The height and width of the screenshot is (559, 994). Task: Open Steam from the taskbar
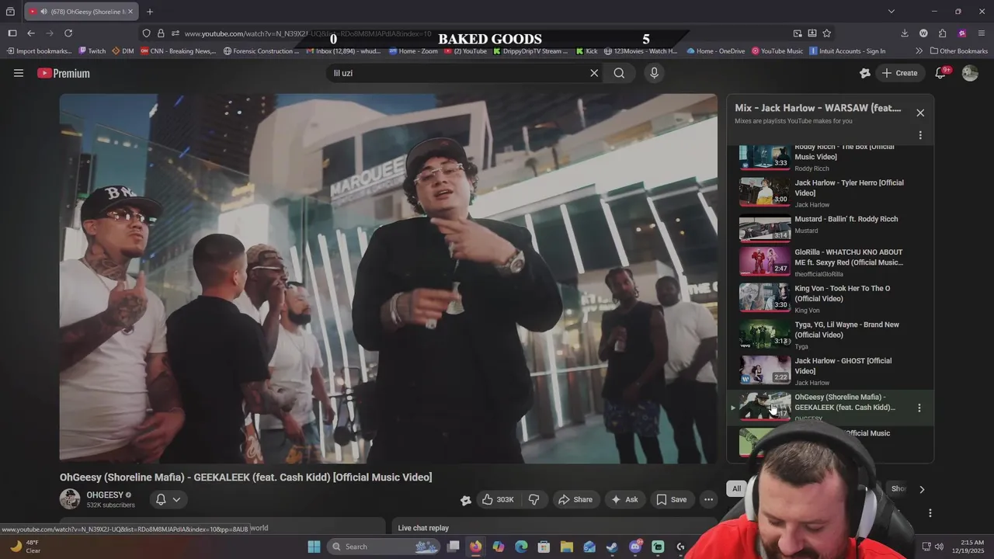612,547
